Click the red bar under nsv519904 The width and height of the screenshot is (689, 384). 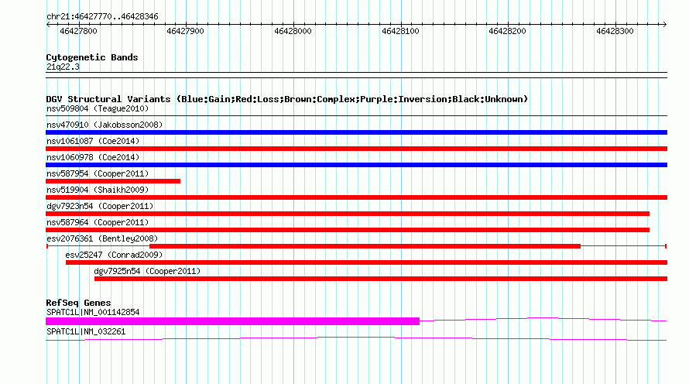coord(356,197)
